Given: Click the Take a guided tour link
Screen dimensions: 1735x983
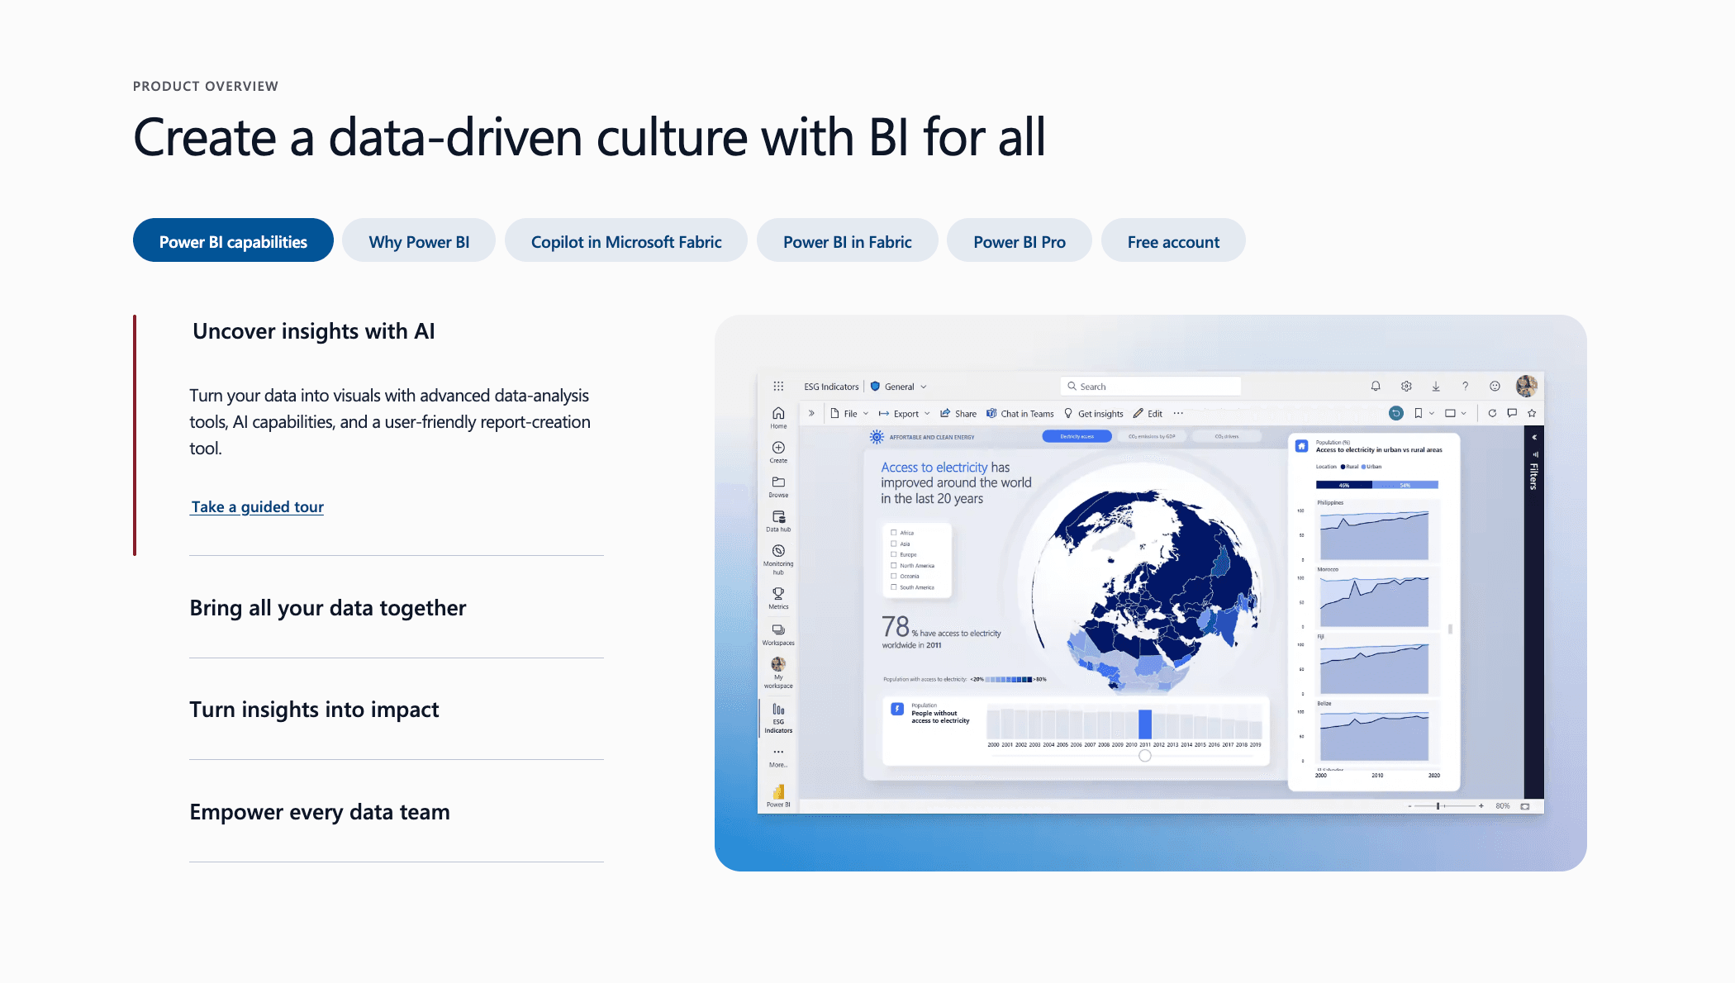Looking at the screenshot, I should pyautogui.click(x=257, y=507).
